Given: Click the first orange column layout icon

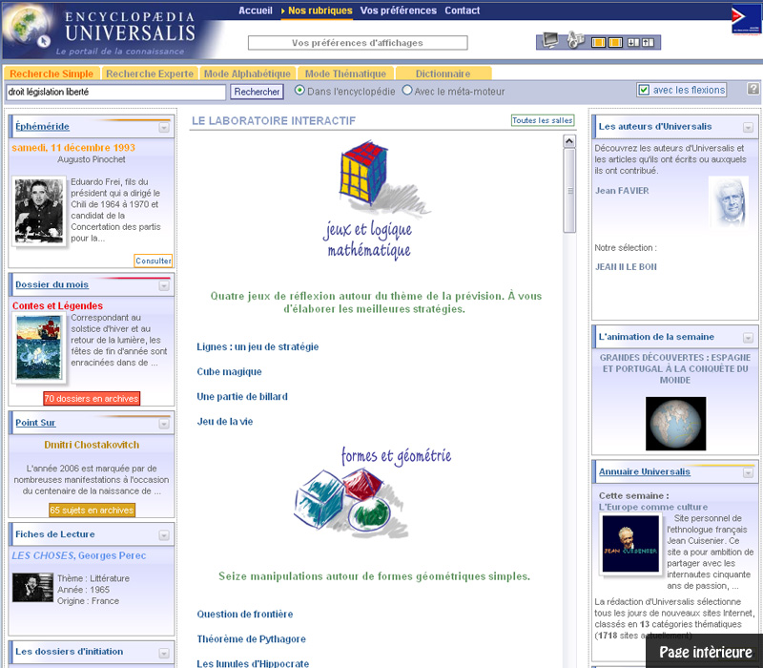Looking at the screenshot, I should [598, 43].
